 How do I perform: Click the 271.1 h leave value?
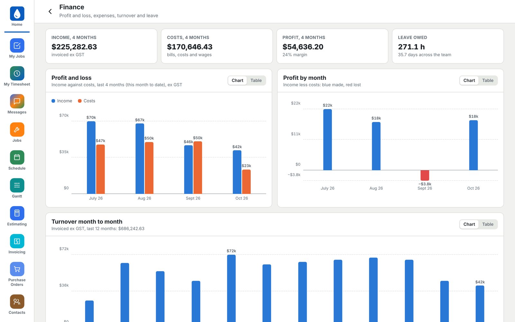point(411,47)
